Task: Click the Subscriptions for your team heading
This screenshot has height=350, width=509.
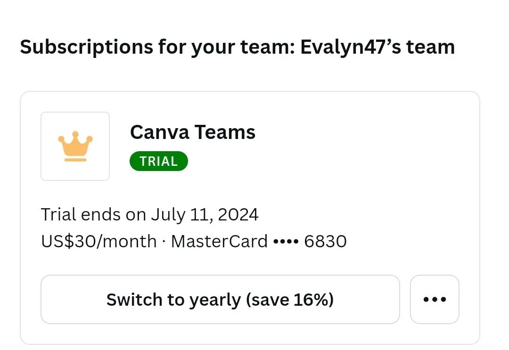Action: click(237, 47)
